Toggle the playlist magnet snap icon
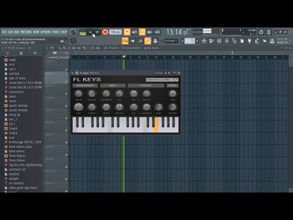The height and width of the screenshot is (220, 293). coord(52,48)
